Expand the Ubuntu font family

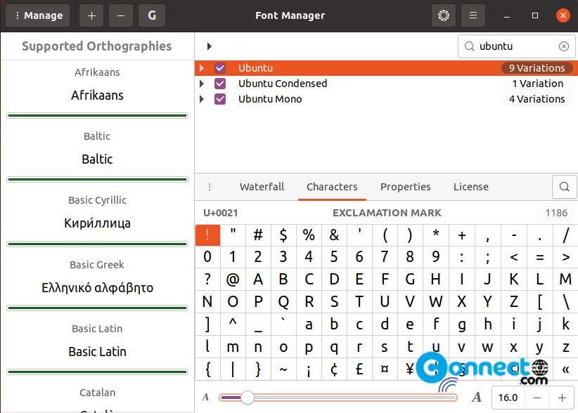click(202, 68)
